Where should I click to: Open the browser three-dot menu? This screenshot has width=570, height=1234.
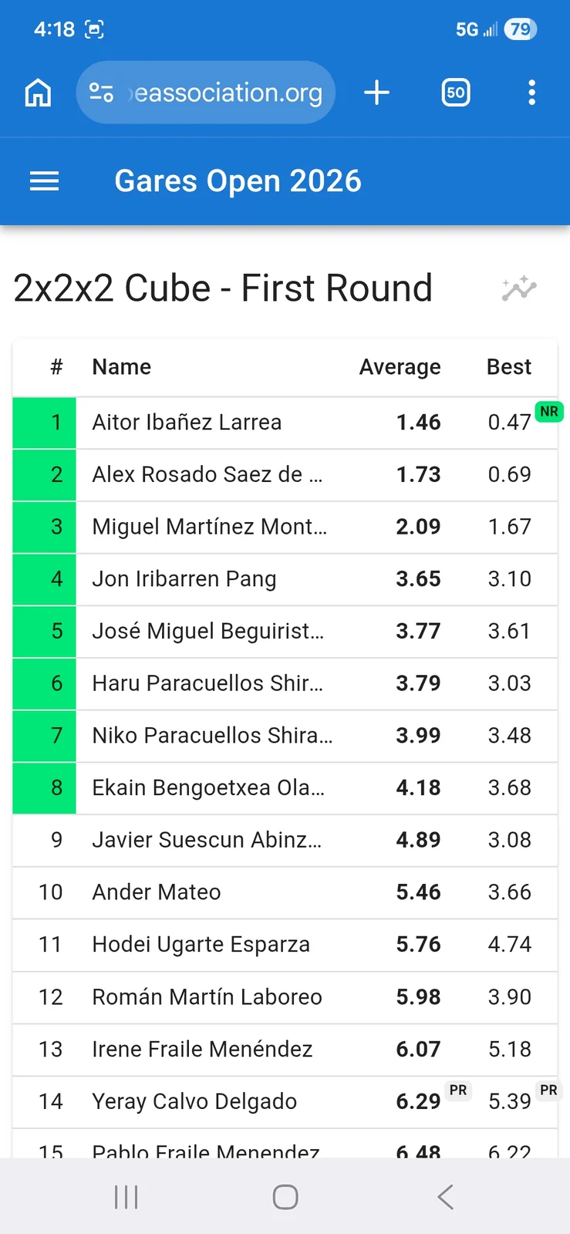(x=531, y=93)
